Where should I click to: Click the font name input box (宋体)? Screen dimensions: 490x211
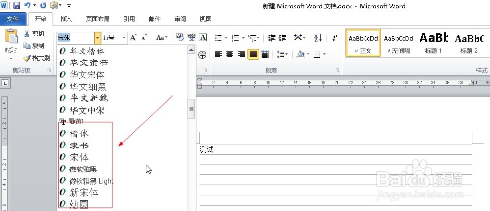tap(76, 38)
